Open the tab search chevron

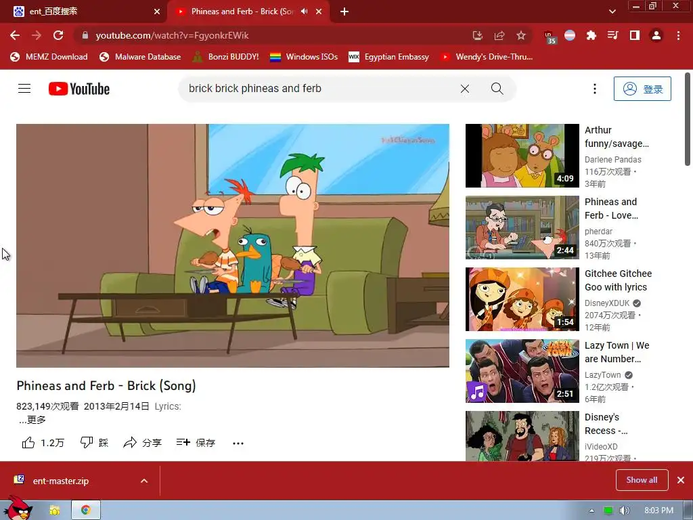point(612,12)
